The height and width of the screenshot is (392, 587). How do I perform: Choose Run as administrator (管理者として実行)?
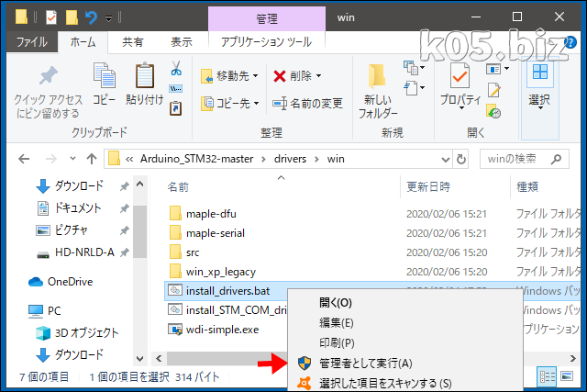[365, 364]
